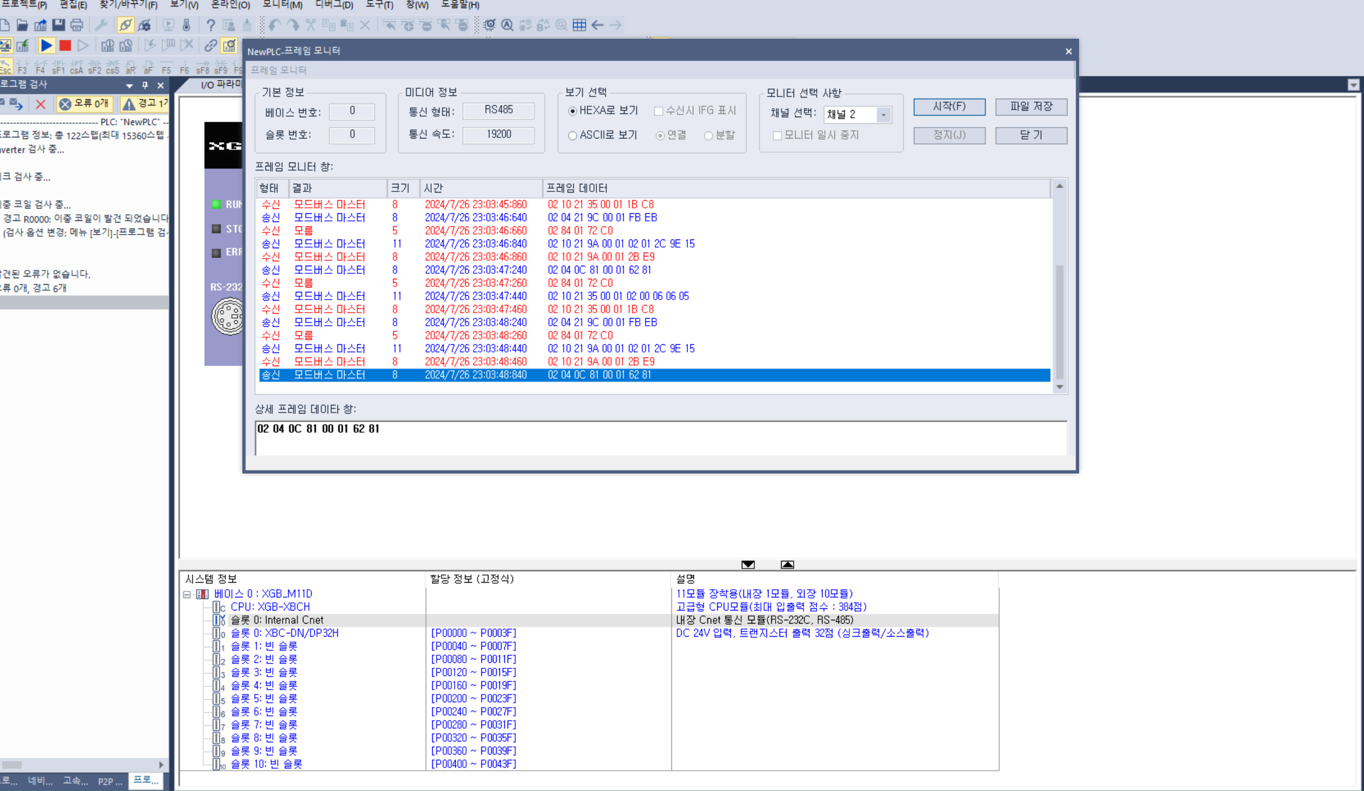Toggle the 오류 0개 error filter
The image size is (1364, 791).
point(85,104)
